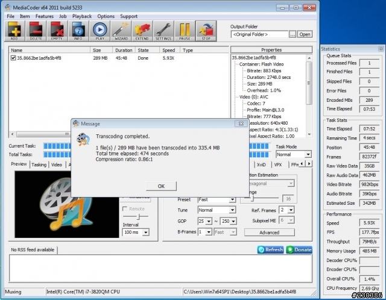Click the Open output folder button

pos(305,34)
